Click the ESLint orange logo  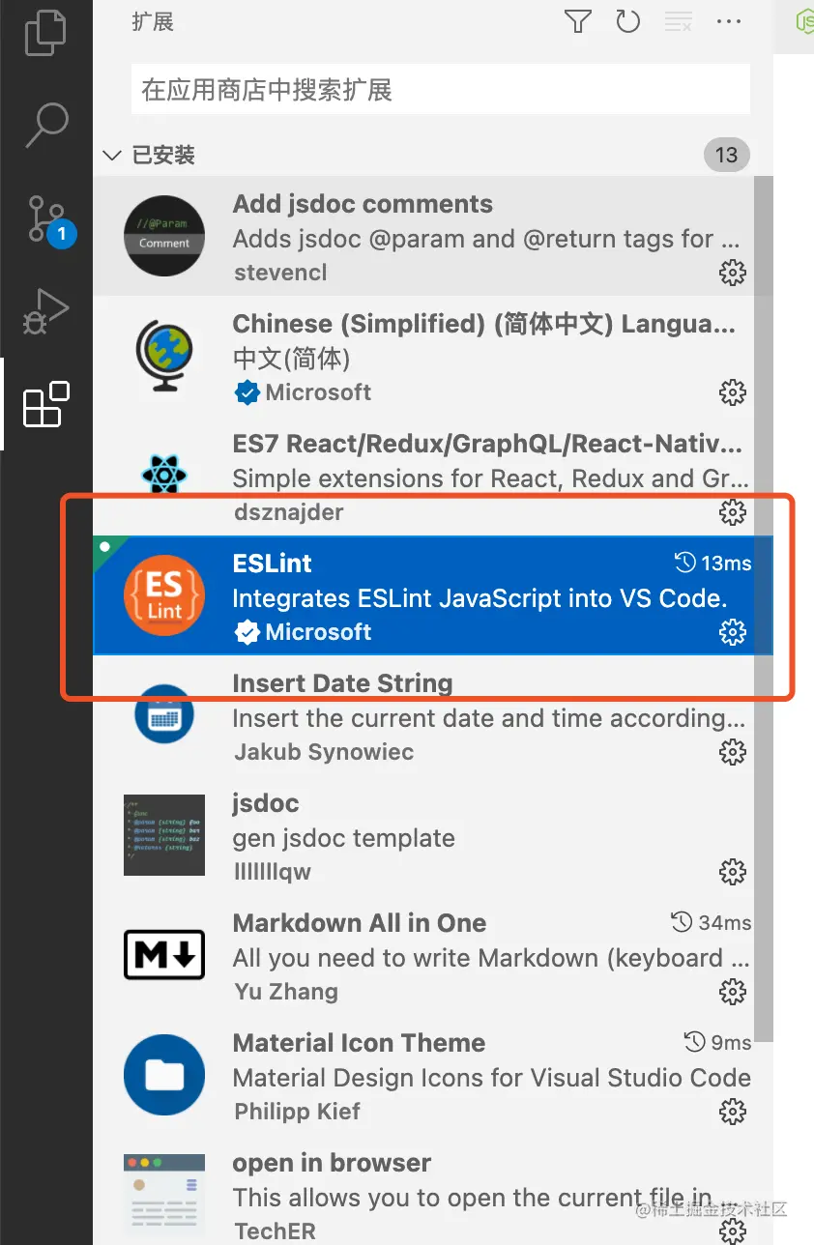pyautogui.click(x=164, y=595)
